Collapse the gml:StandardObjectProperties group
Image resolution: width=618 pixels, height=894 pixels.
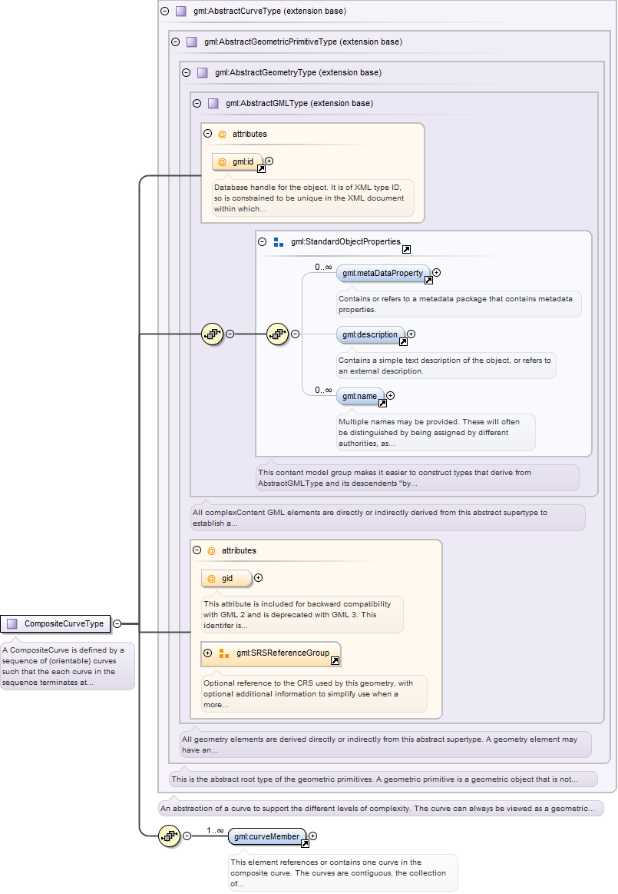(262, 241)
